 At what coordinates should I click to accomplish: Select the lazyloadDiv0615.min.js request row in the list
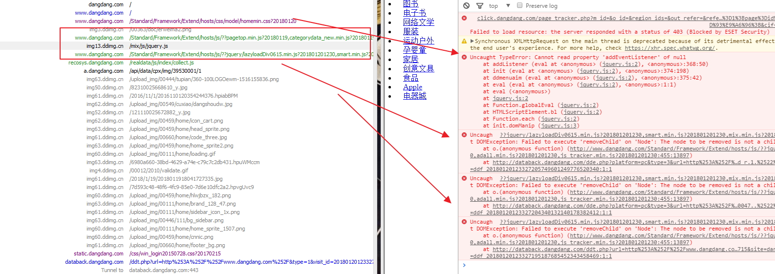click(x=187, y=54)
